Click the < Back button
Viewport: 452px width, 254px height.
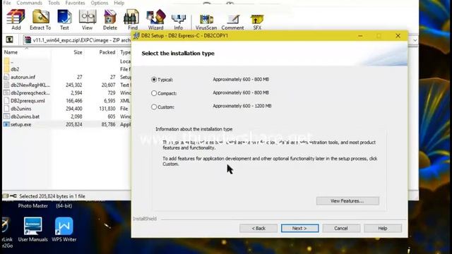point(258,228)
